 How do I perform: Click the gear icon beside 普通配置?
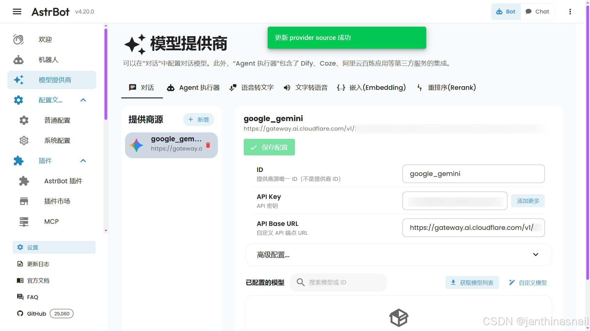24,120
